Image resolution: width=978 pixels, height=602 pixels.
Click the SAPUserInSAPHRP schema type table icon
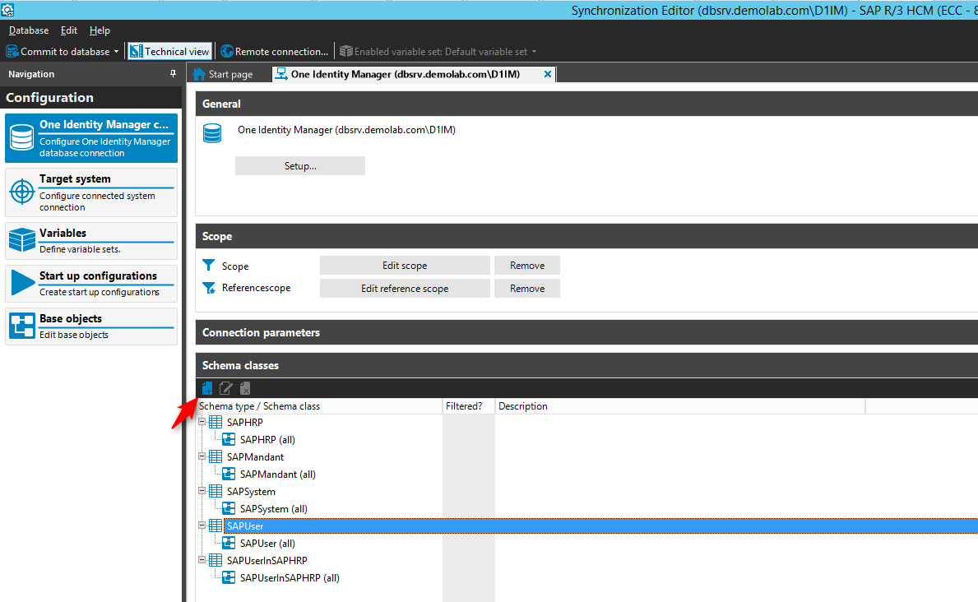click(x=216, y=560)
